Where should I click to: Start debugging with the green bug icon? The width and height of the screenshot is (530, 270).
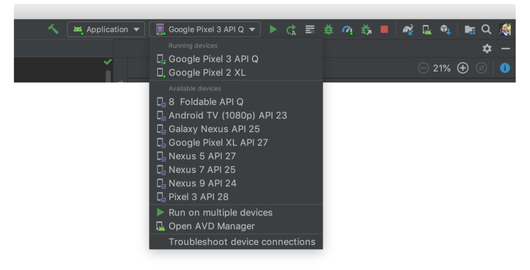328,29
